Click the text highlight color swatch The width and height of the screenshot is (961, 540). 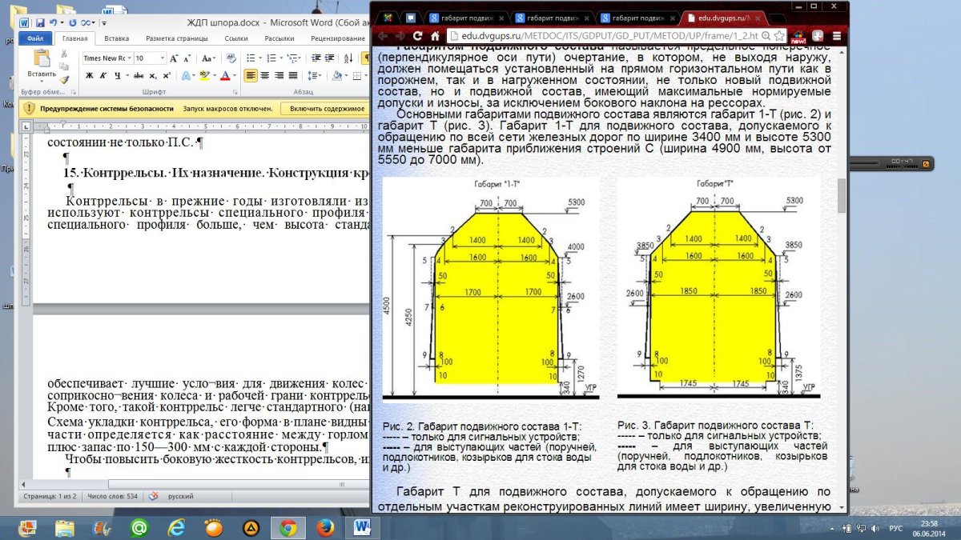(204, 76)
